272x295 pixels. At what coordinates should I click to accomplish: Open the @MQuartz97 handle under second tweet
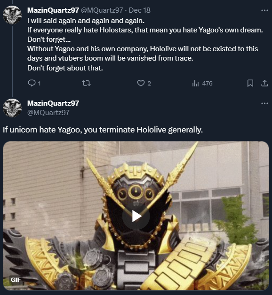[48, 113]
